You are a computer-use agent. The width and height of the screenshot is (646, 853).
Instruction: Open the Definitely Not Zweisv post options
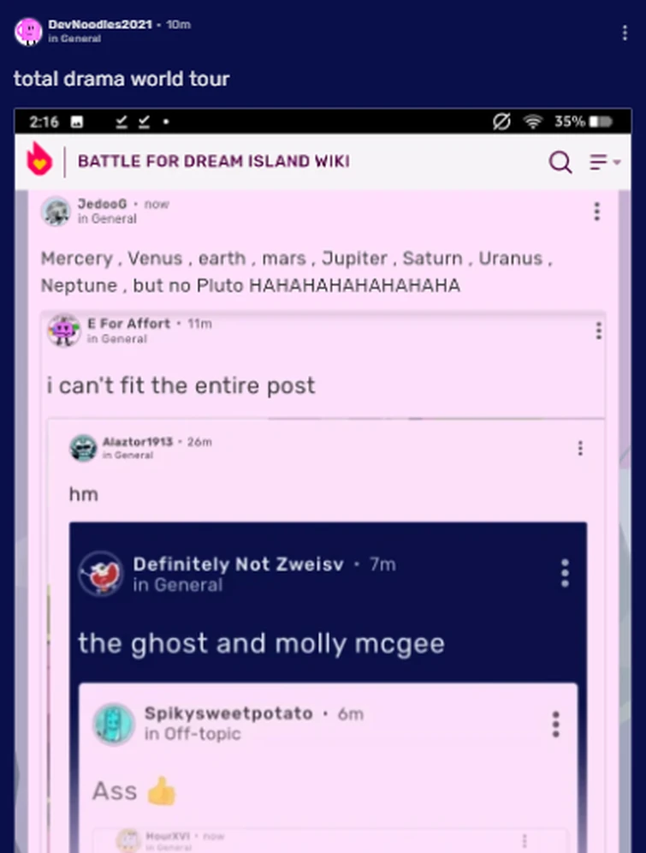565,573
